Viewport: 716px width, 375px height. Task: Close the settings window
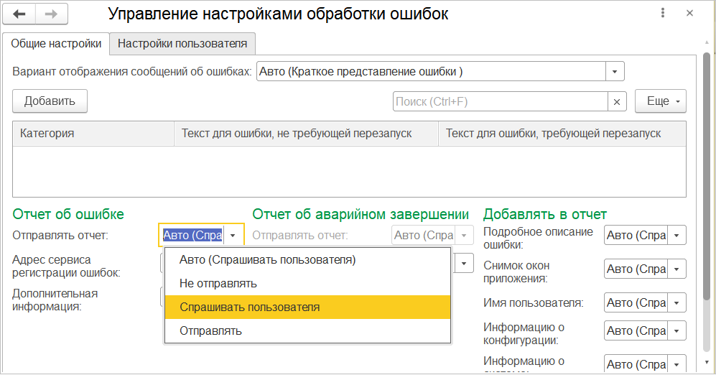click(689, 14)
